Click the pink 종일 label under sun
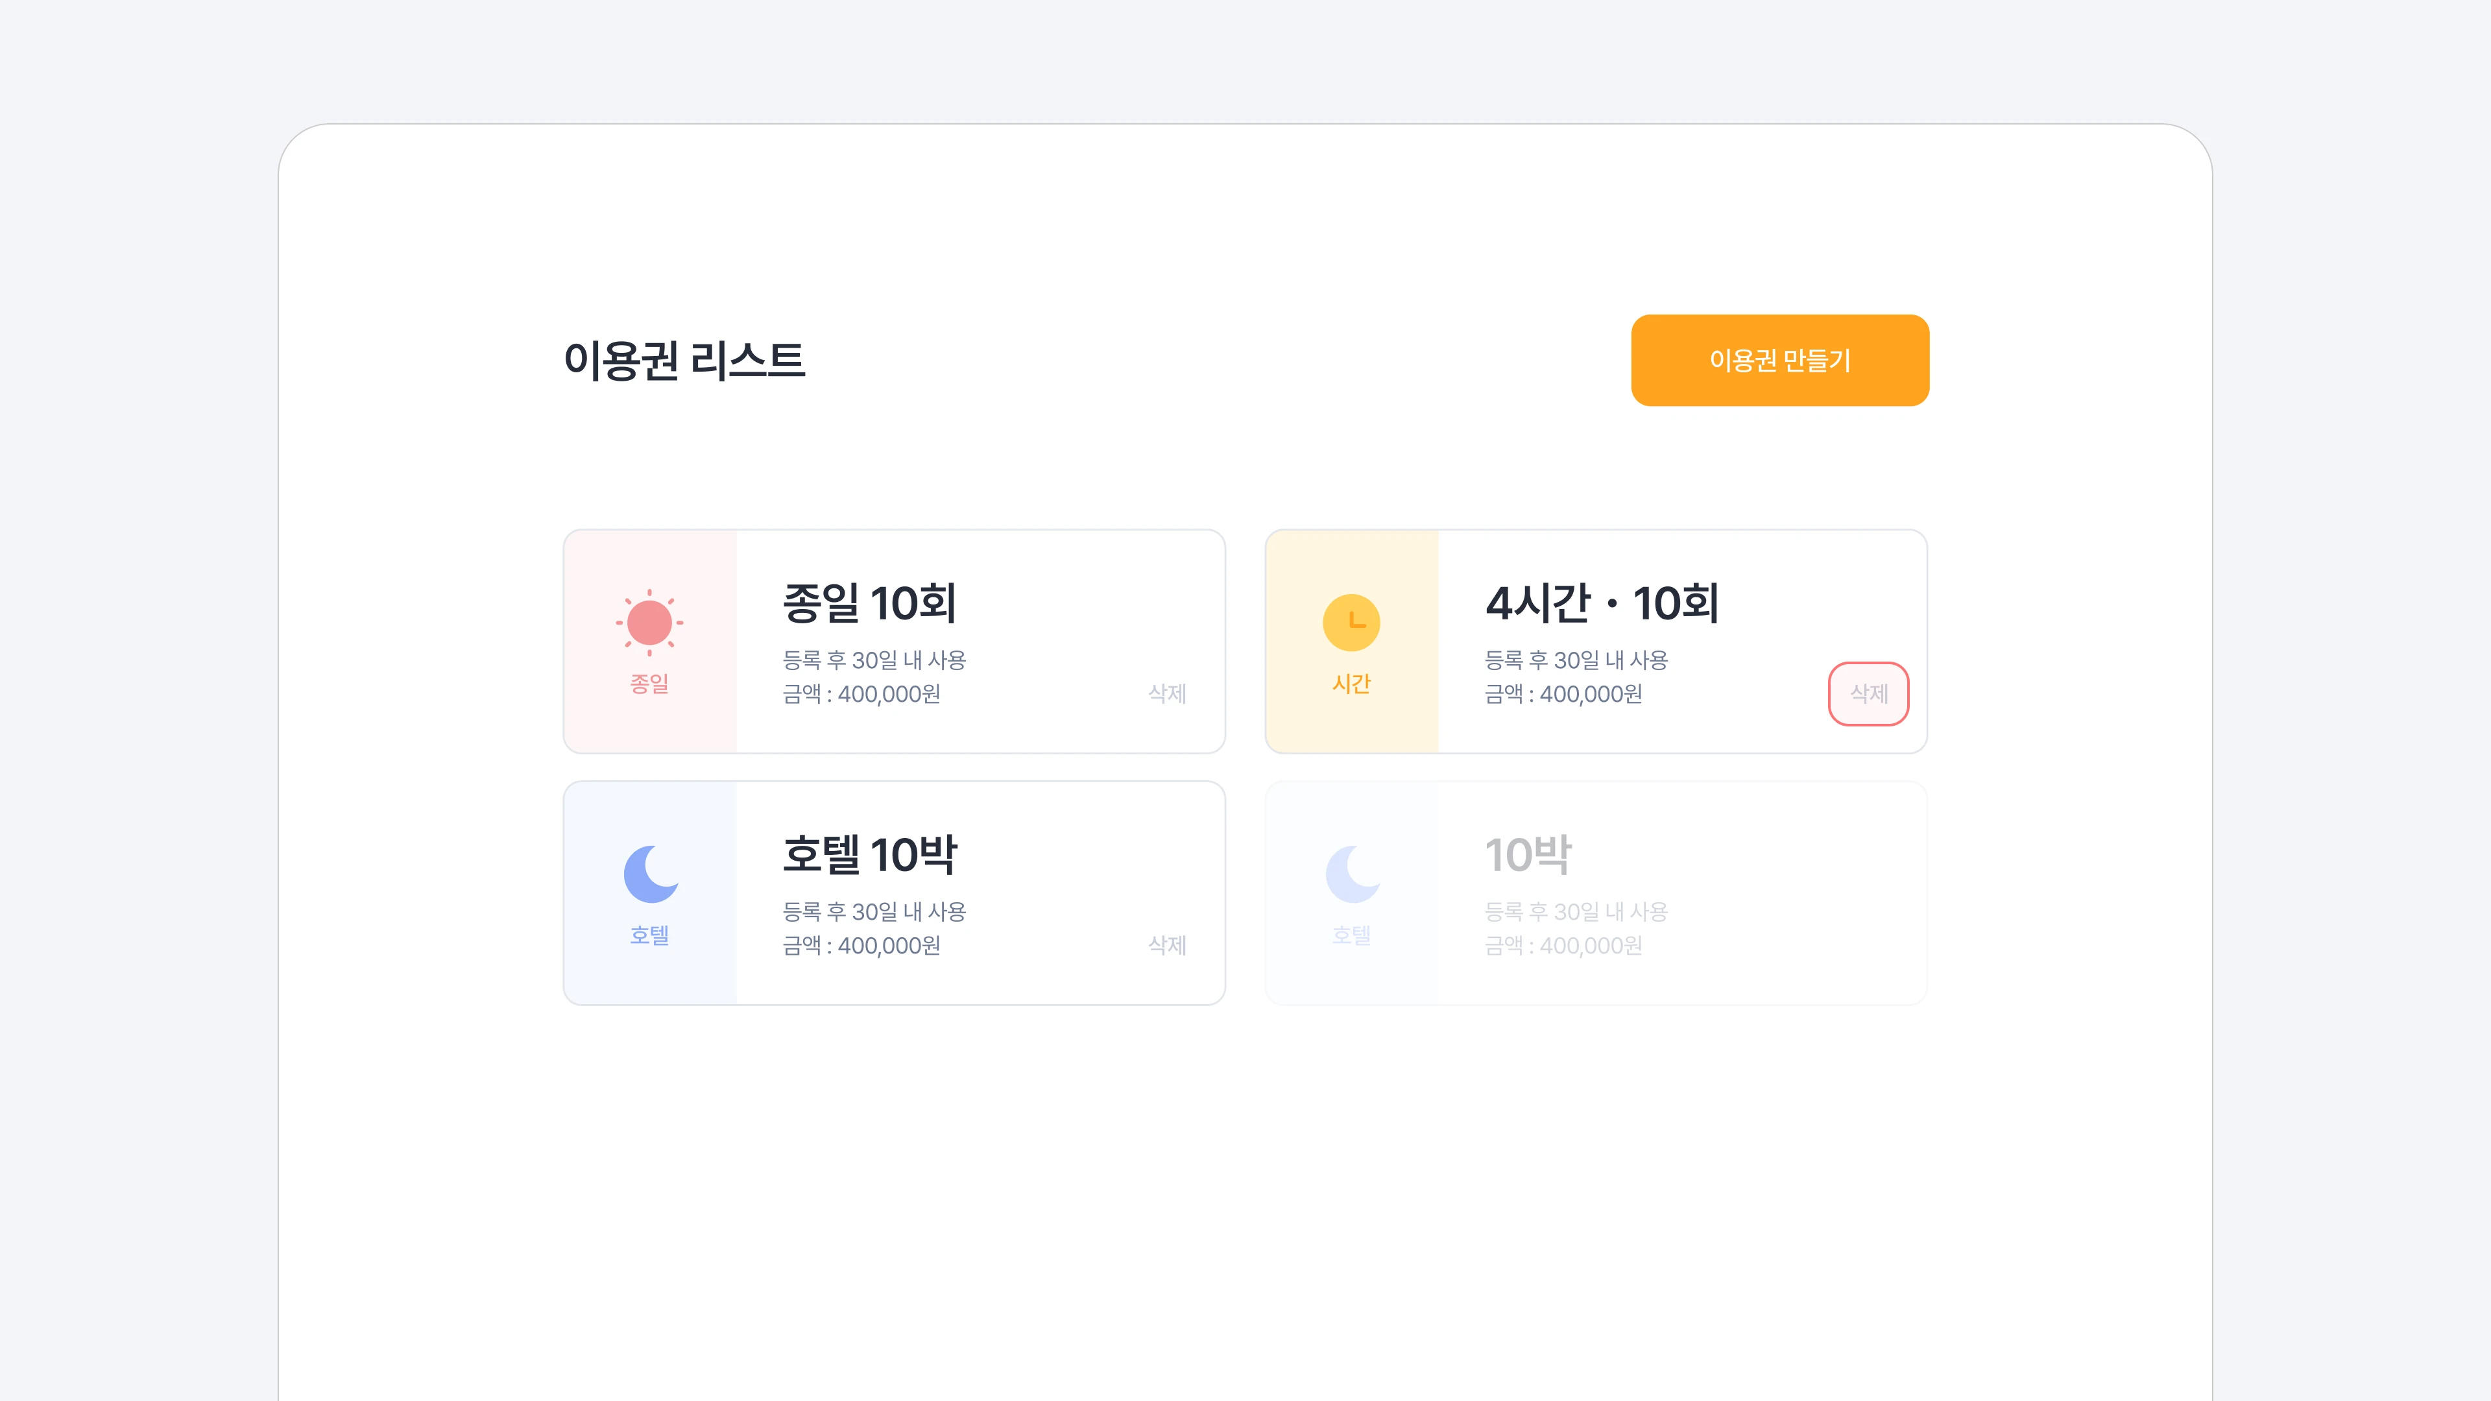 pos(649,684)
